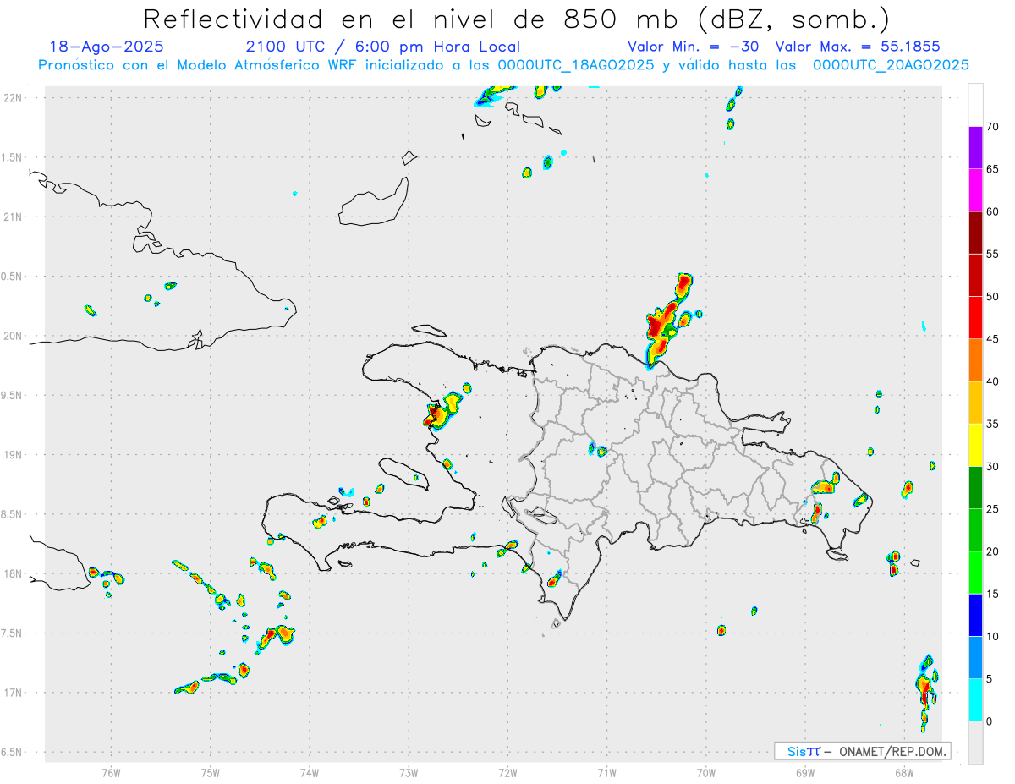Click the longitude label '76W'

point(111,772)
